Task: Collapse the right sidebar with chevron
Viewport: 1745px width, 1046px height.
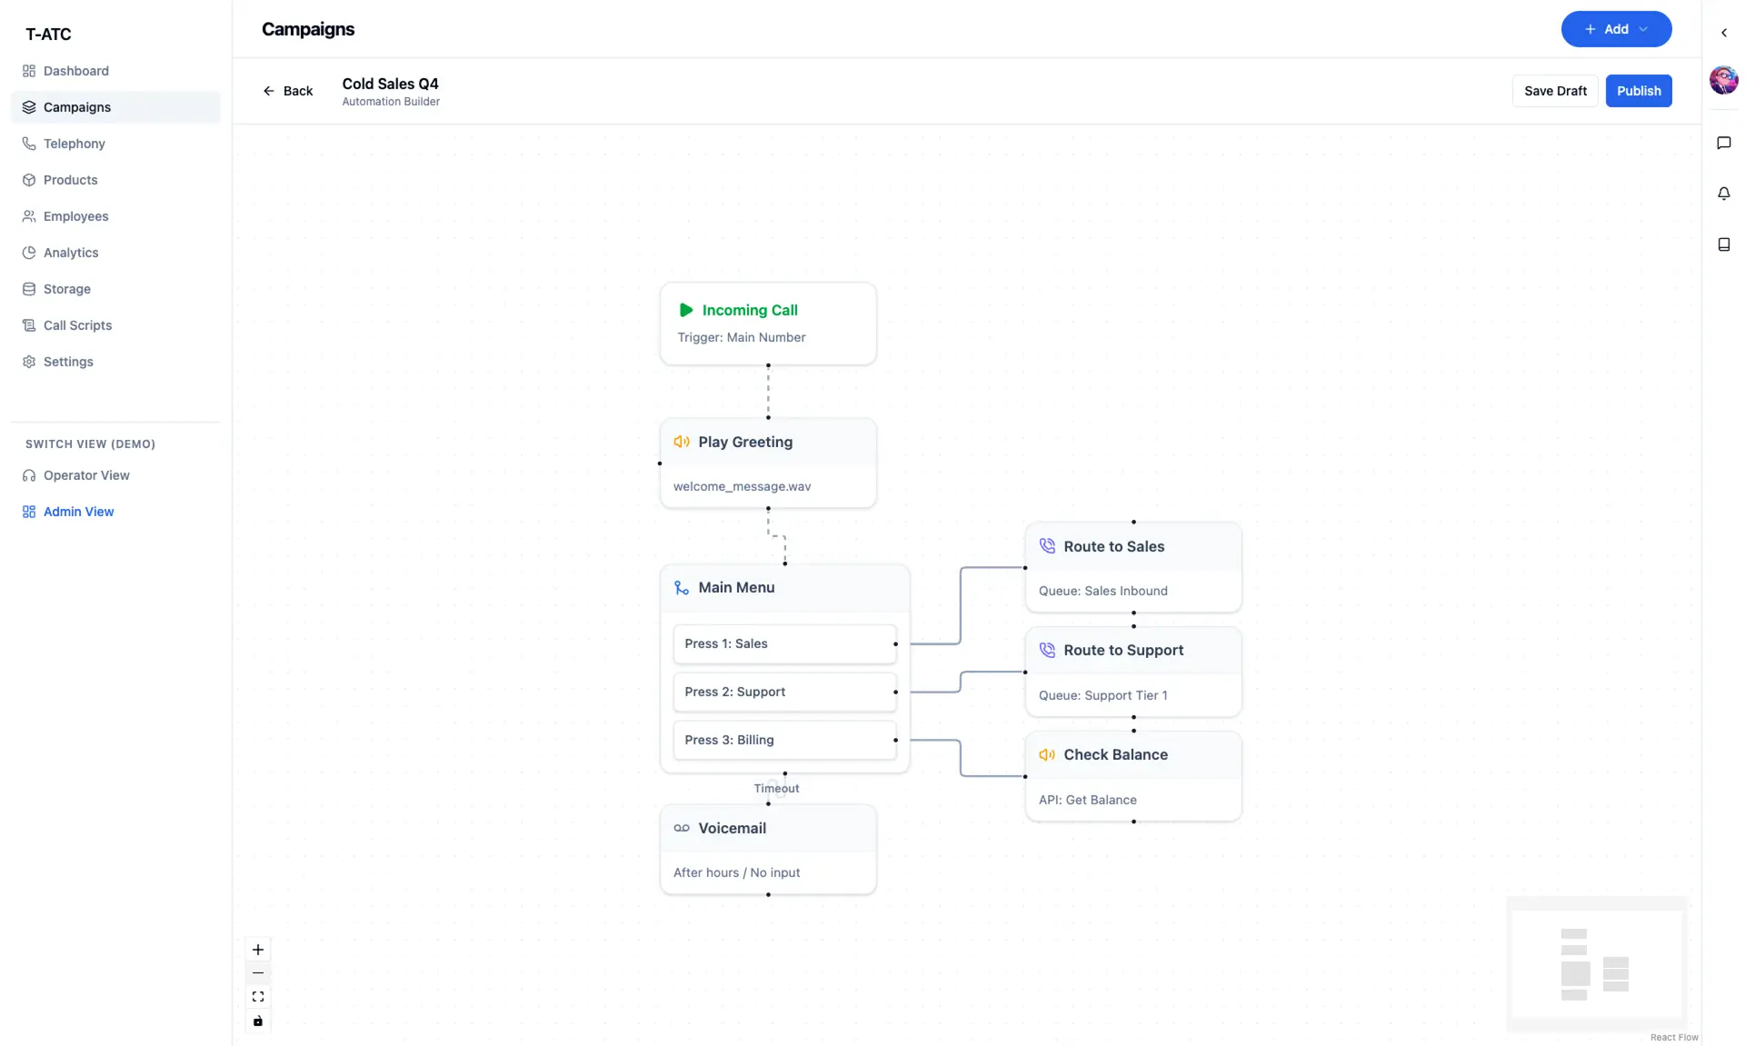Action: [1723, 33]
